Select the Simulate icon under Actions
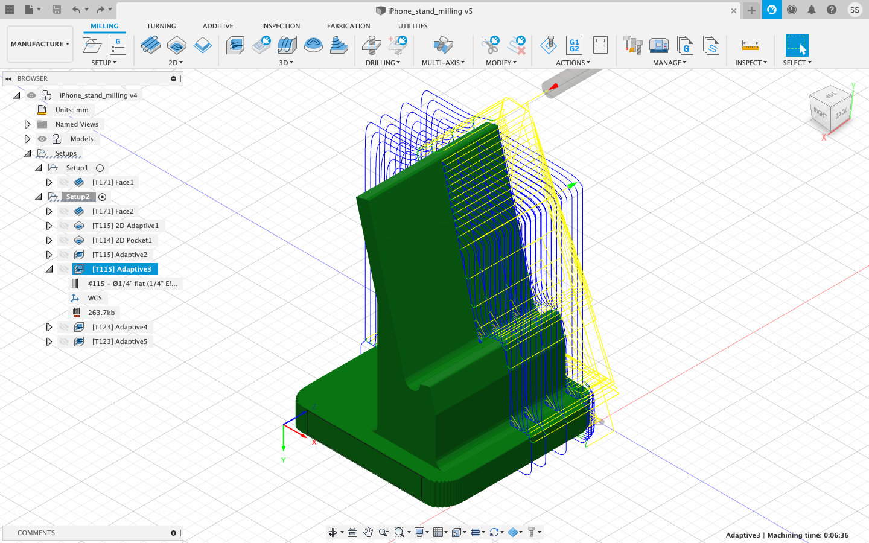 [x=547, y=45]
